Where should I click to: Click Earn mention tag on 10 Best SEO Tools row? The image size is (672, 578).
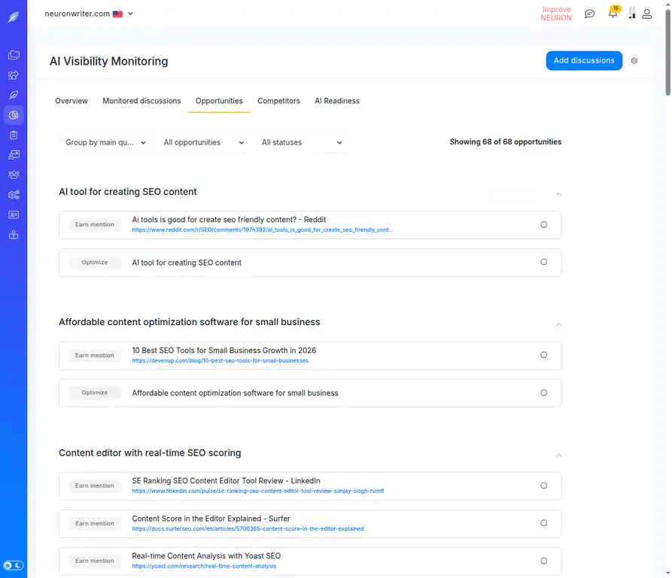click(x=95, y=355)
